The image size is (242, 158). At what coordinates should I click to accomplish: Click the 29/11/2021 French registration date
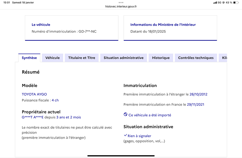point(195,104)
